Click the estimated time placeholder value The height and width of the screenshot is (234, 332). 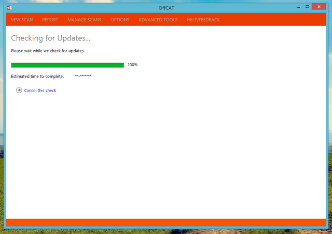coord(83,77)
